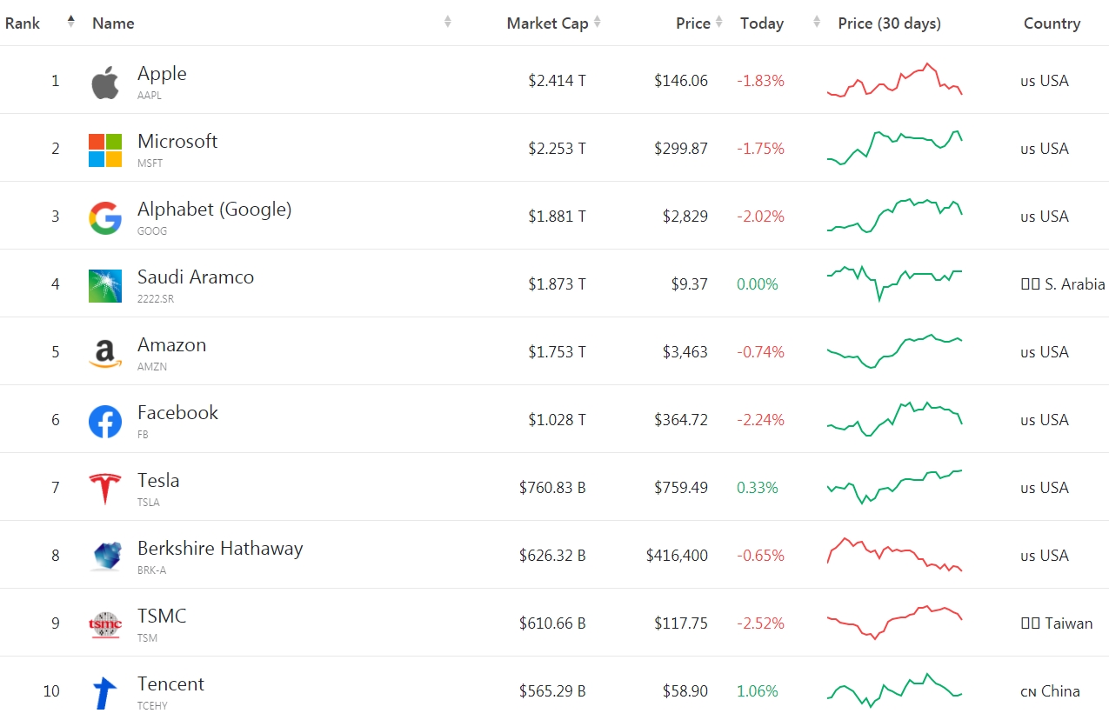Click the $565.29 B market cap value

[x=552, y=691]
